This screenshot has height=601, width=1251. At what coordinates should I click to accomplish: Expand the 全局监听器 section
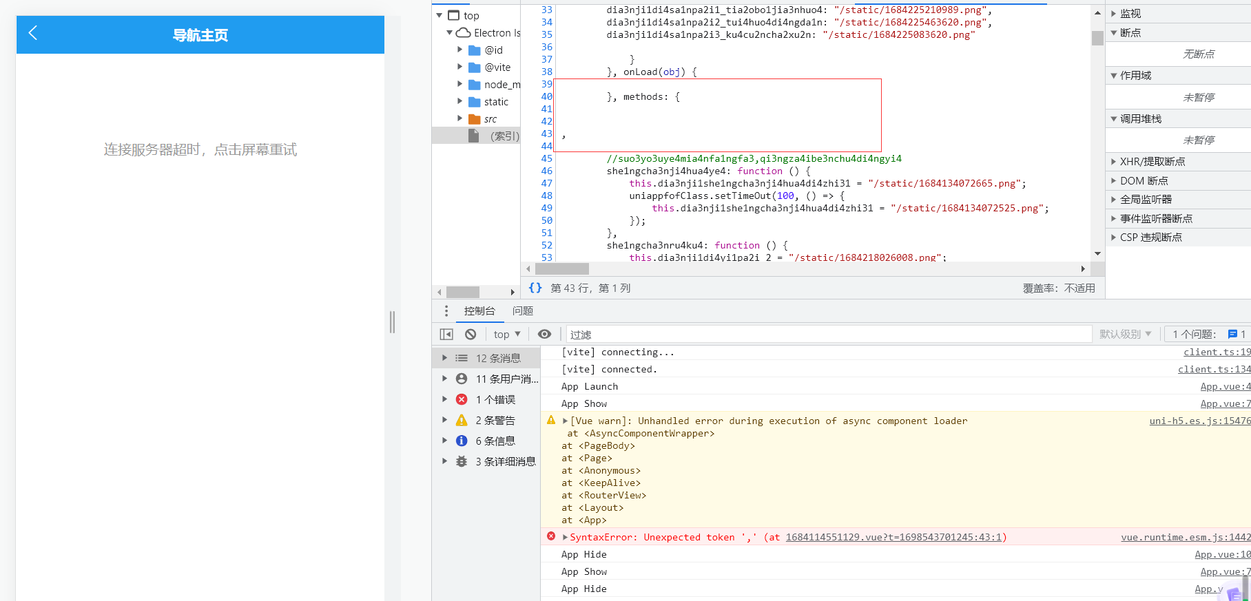pyautogui.click(x=1114, y=199)
